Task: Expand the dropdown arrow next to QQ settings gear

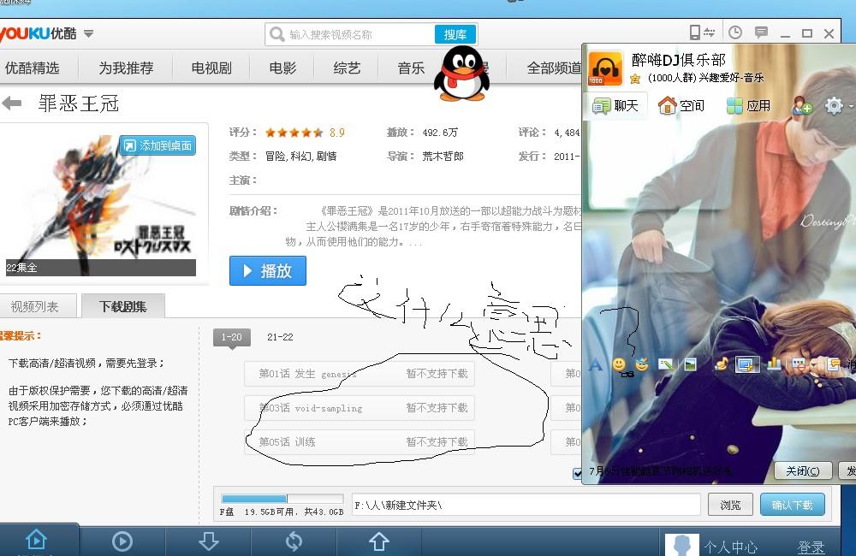Action: (x=851, y=106)
